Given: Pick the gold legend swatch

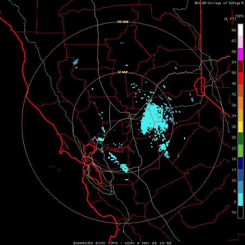Looking at the screenshot, I should point(240,115).
